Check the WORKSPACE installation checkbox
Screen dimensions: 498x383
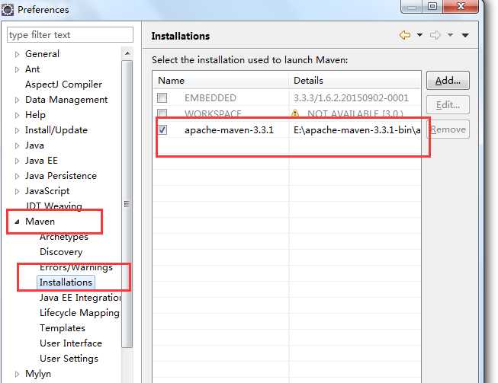coord(162,113)
